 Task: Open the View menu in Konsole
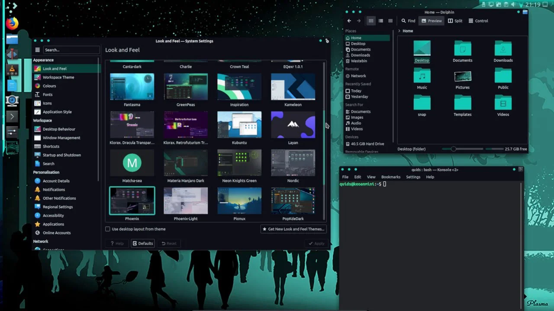(371, 177)
